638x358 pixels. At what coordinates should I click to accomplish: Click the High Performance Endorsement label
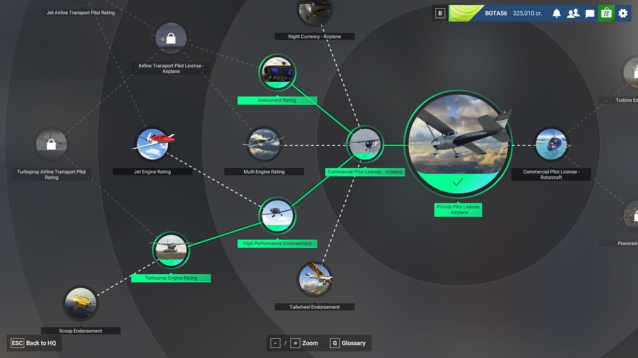point(277,244)
